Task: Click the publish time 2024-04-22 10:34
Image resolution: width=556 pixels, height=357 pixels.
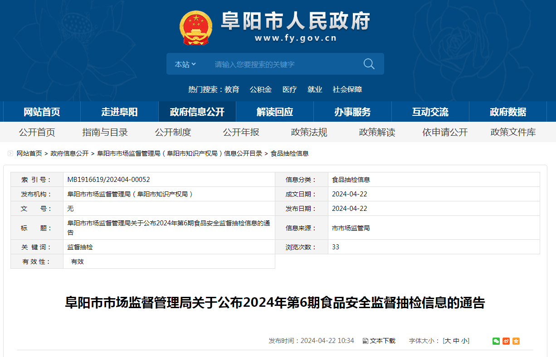Action: pos(327,341)
